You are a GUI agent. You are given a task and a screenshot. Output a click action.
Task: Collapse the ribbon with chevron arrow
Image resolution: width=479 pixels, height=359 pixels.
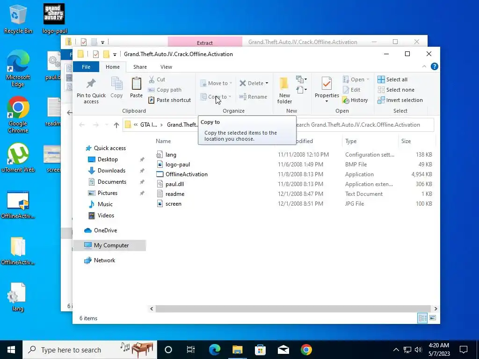coord(424,66)
